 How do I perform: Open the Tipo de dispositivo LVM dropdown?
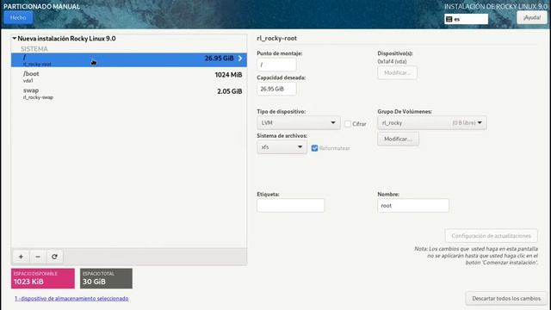[299, 122]
